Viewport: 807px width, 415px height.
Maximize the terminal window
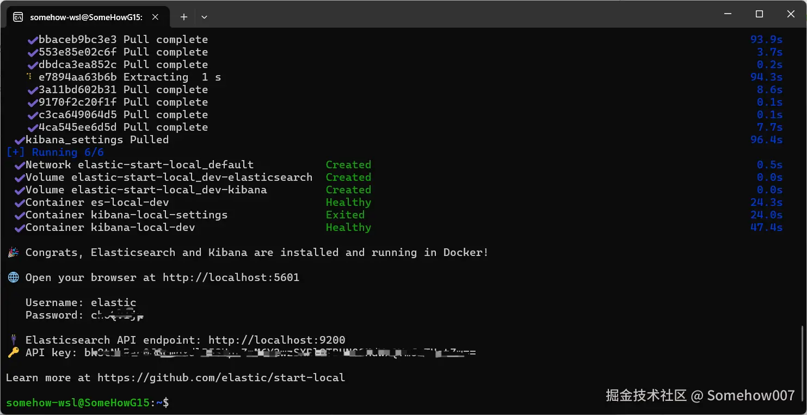[x=759, y=14]
